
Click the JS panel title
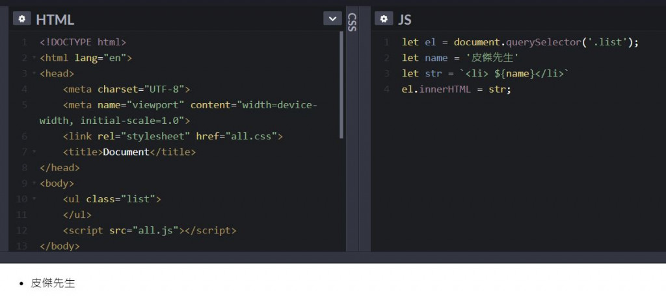pyautogui.click(x=405, y=19)
